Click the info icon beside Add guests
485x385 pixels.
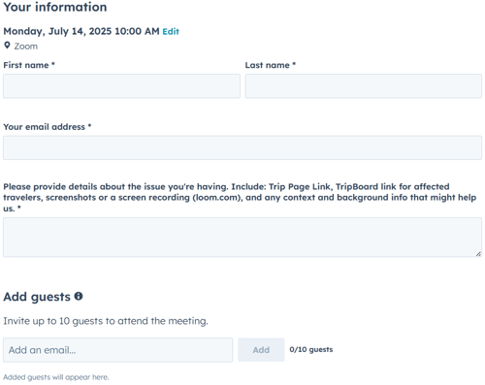[79, 296]
